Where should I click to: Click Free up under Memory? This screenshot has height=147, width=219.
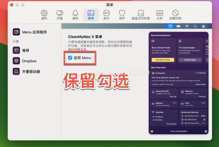click(x=202, y=96)
